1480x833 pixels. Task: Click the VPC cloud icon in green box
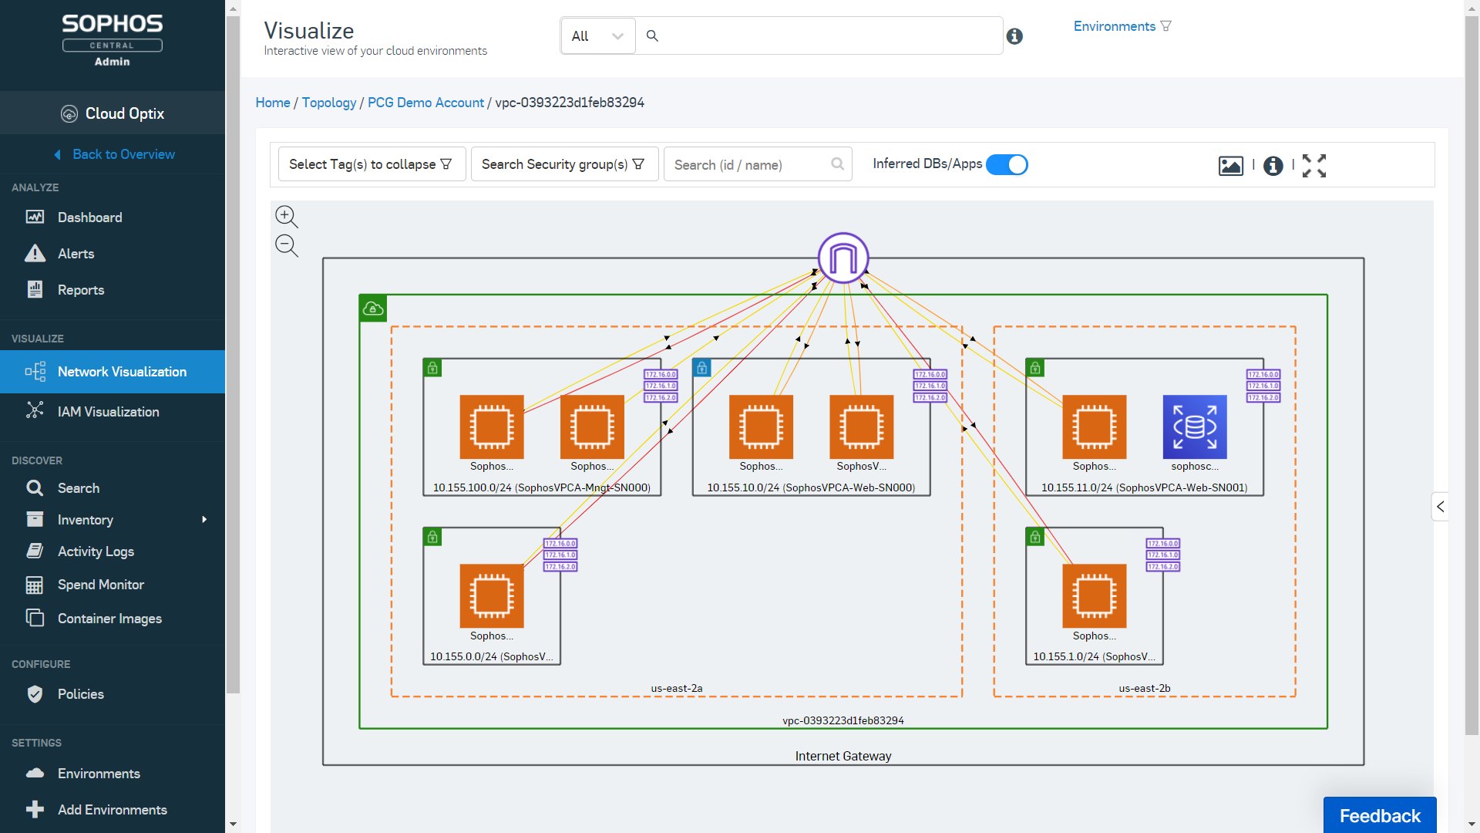[373, 309]
